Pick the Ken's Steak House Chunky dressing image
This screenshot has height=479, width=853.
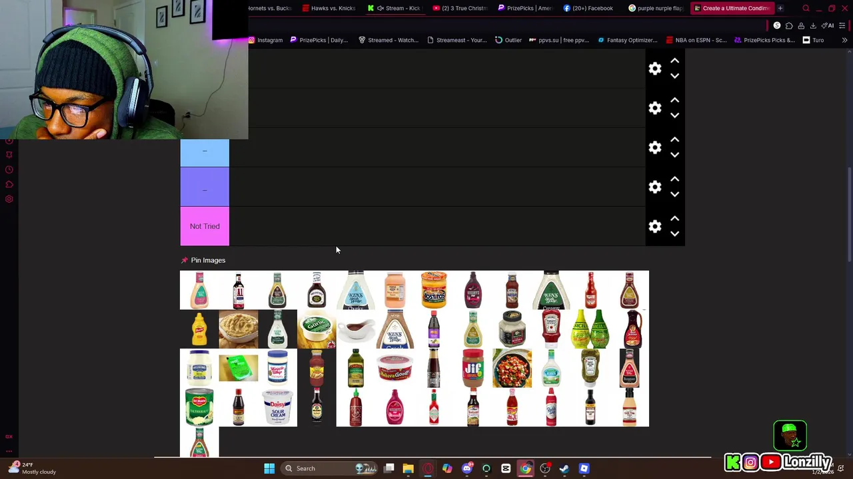coord(356,290)
